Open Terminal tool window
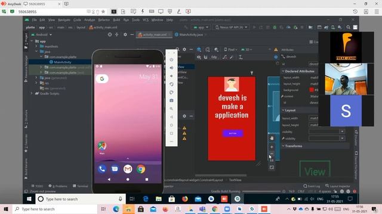382x214 pixels. click(x=81, y=186)
